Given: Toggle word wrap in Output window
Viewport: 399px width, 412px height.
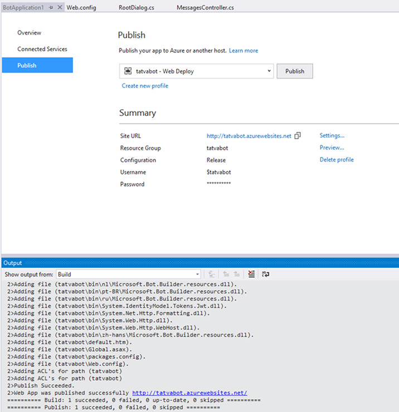Looking at the screenshot, I should click(x=265, y=274).
